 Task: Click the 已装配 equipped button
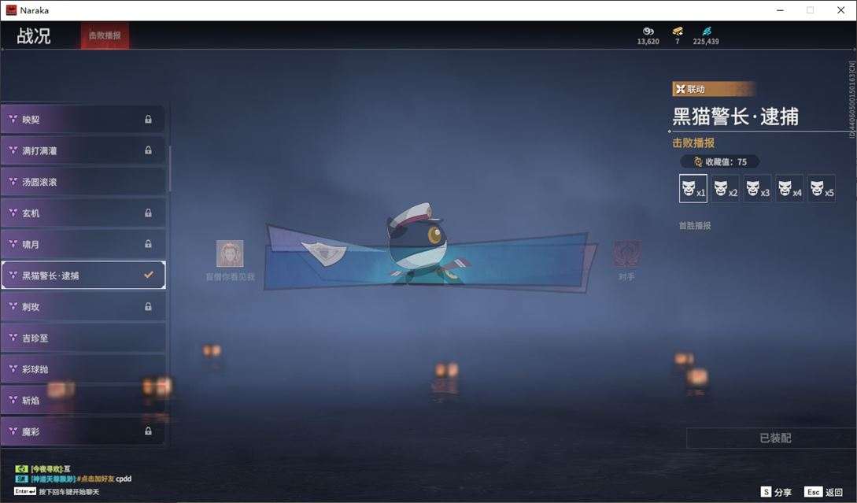point(771,438)
